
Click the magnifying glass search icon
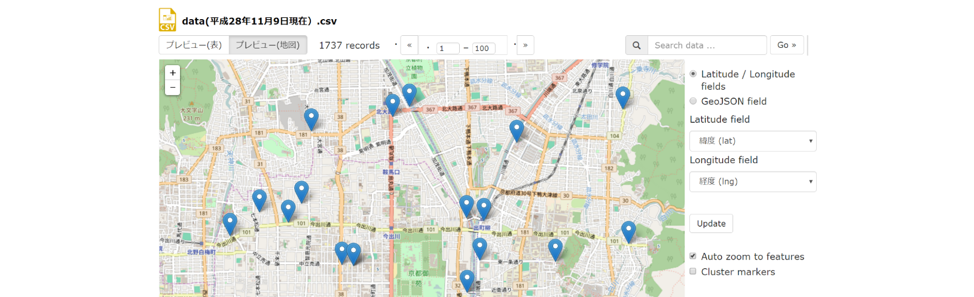coord(636,45)
